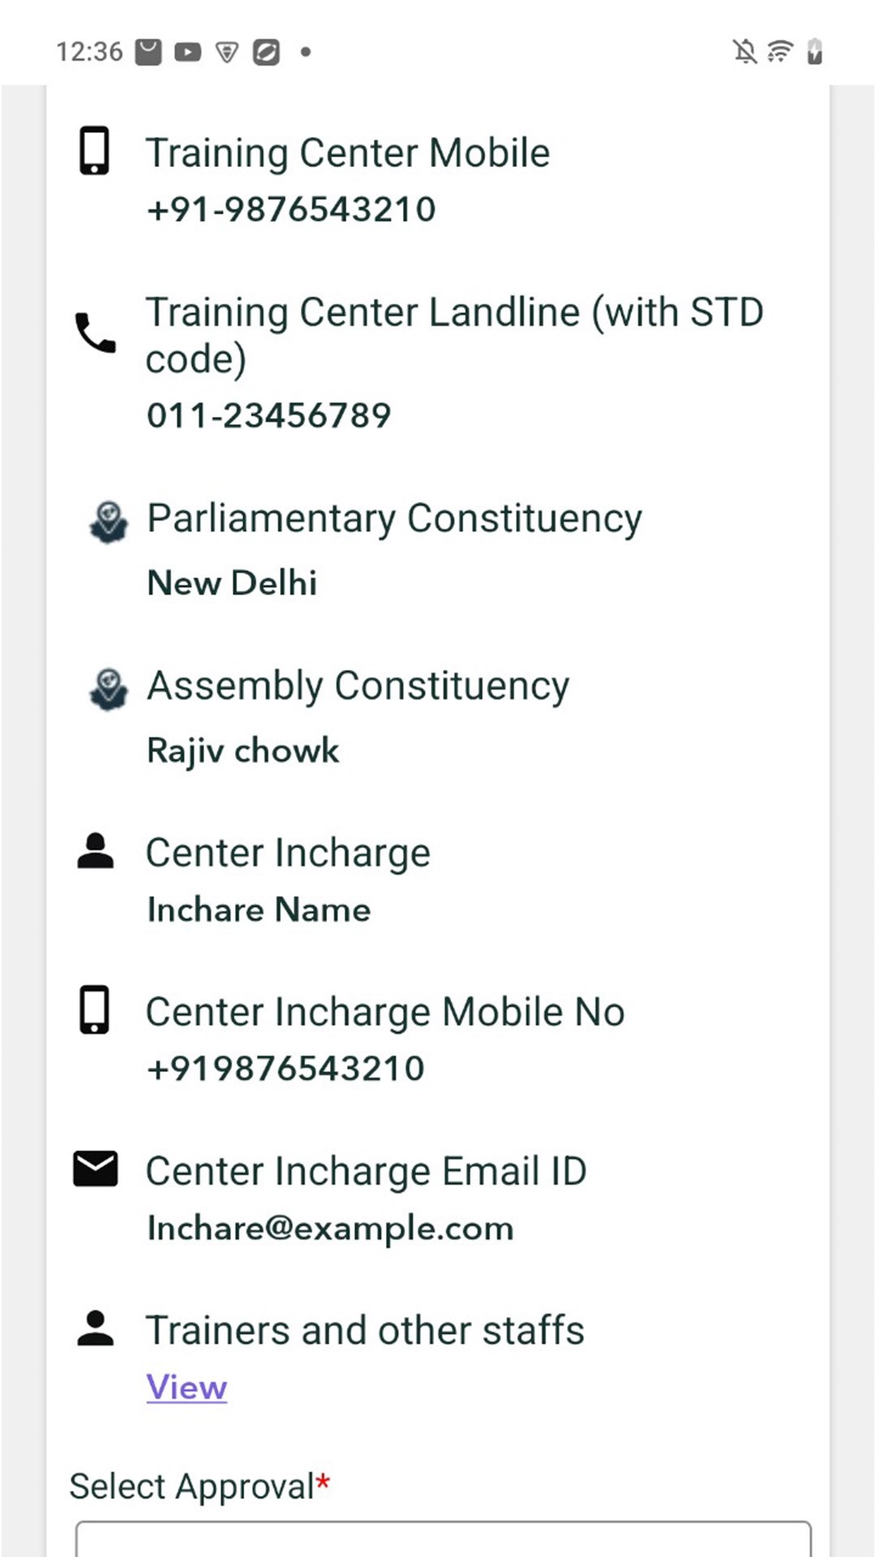Tap the YouTube notification status icon
The height and width of the screenshot is (1557, 876).
click(187, 53)
